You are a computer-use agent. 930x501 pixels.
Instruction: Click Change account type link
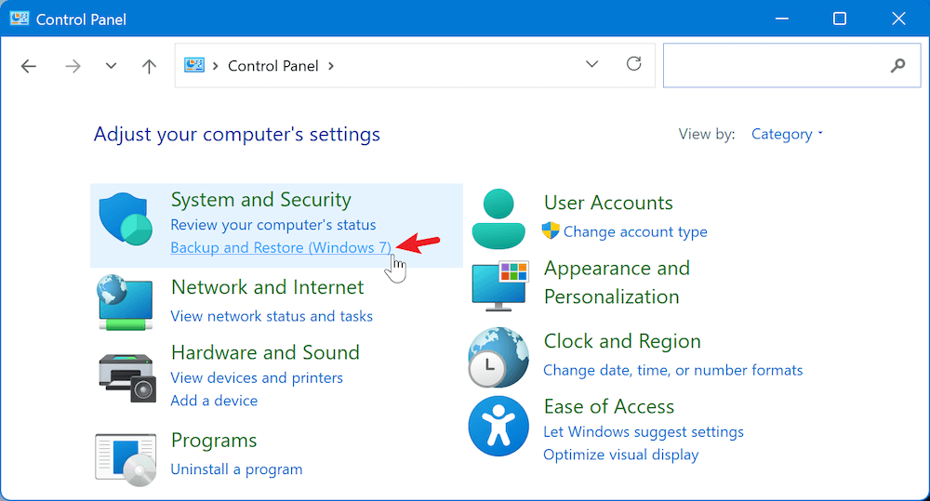[635, 231]
